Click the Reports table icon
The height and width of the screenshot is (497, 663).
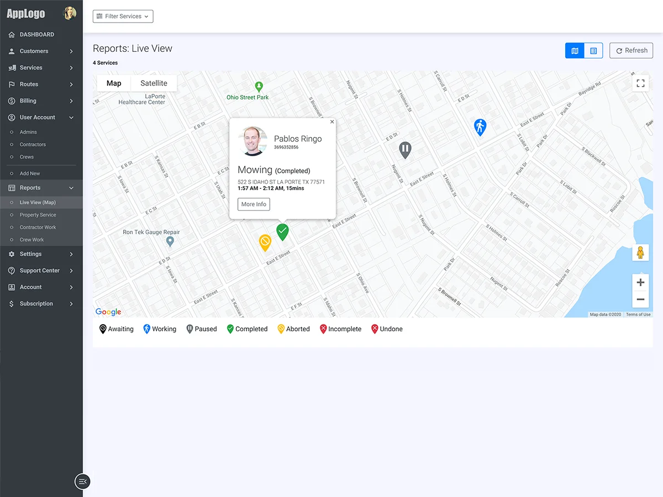click(x=12, y=188)
